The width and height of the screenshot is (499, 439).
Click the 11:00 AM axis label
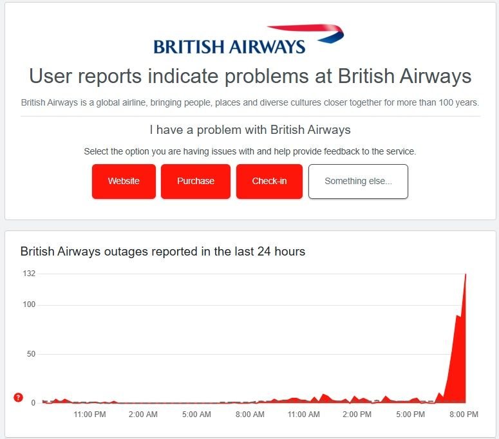pyautogui.click(x=304, y=415)
